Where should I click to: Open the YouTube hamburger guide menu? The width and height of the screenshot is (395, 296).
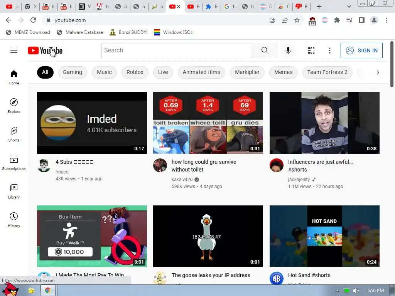[x=14, y=50]
